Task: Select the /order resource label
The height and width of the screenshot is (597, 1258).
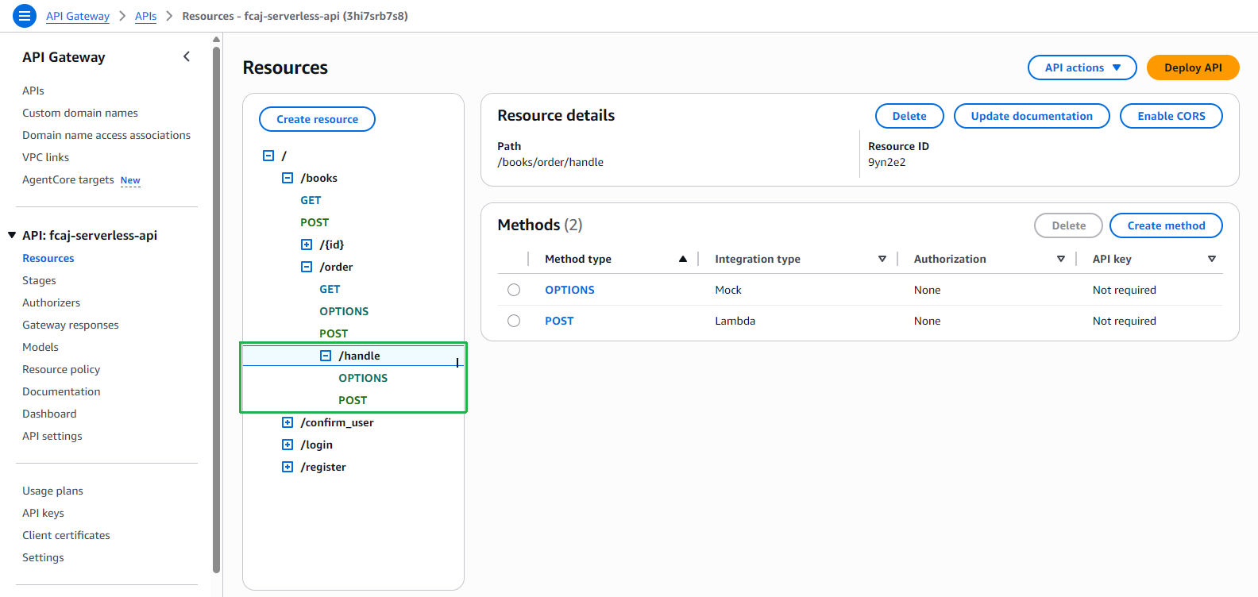Action: [x=336, y=267]
